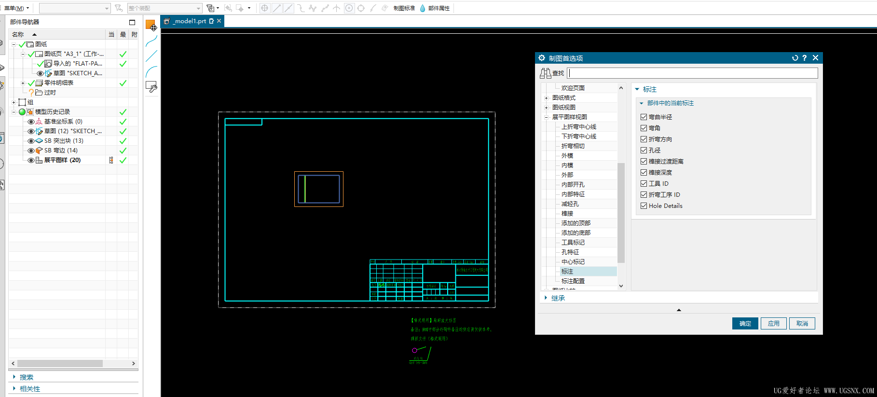Collapse the 图纸 tree node

coord(14,44)
